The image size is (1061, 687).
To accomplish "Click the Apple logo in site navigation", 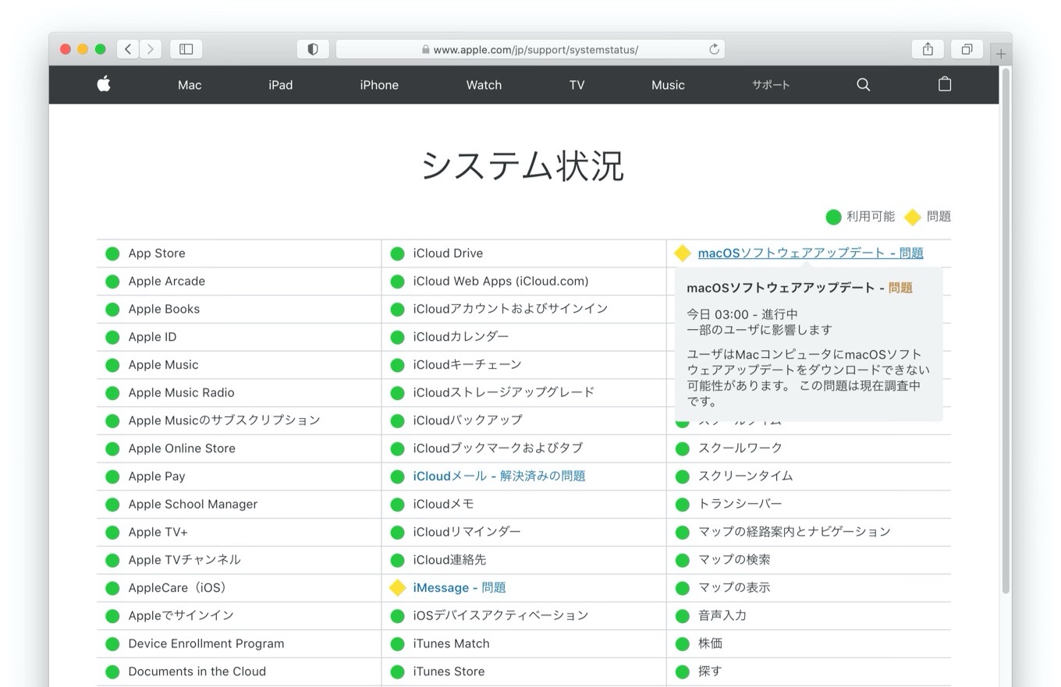I will (104, 84).
